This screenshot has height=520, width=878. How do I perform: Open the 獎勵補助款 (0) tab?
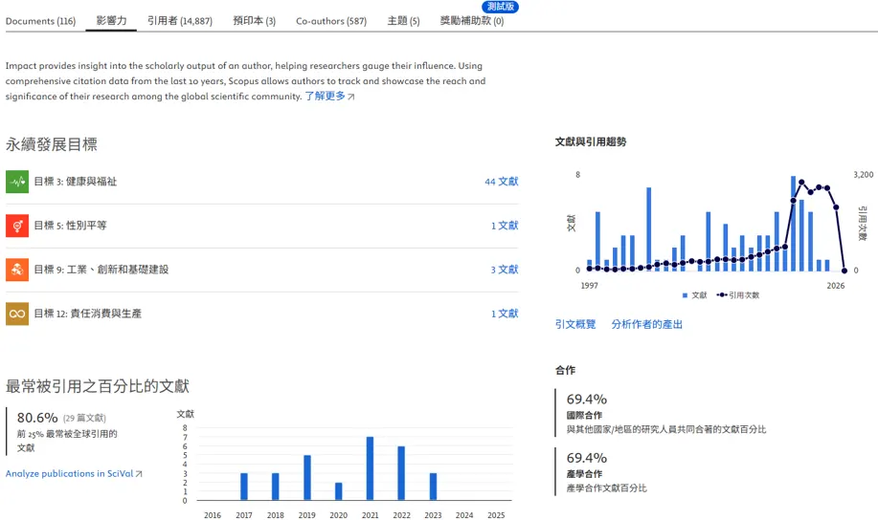(x=471, y=21)
